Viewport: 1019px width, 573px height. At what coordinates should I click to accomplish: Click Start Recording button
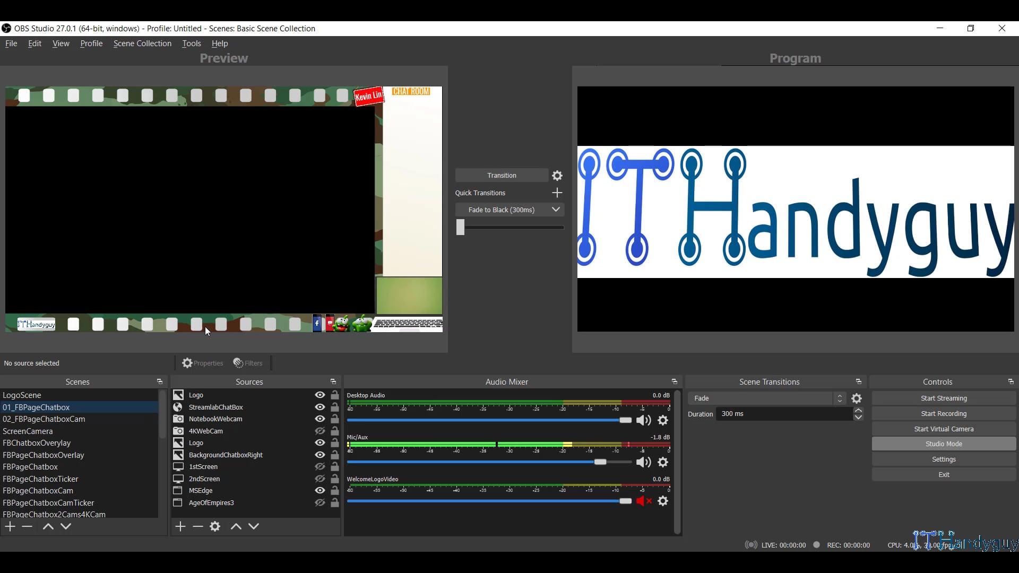943,414
